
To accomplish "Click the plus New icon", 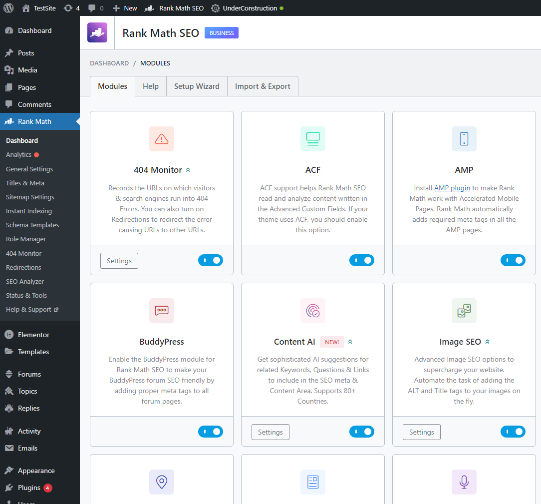I will [x=116, y=8].
